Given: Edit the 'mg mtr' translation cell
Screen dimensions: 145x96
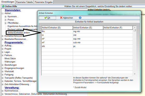Looking at the screenshot, I should click(88, 32).
